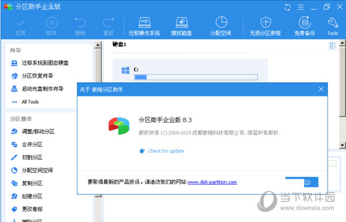Toggle disk view layout icon
This screenshot has height=222, width=346.
coord(333,46)
